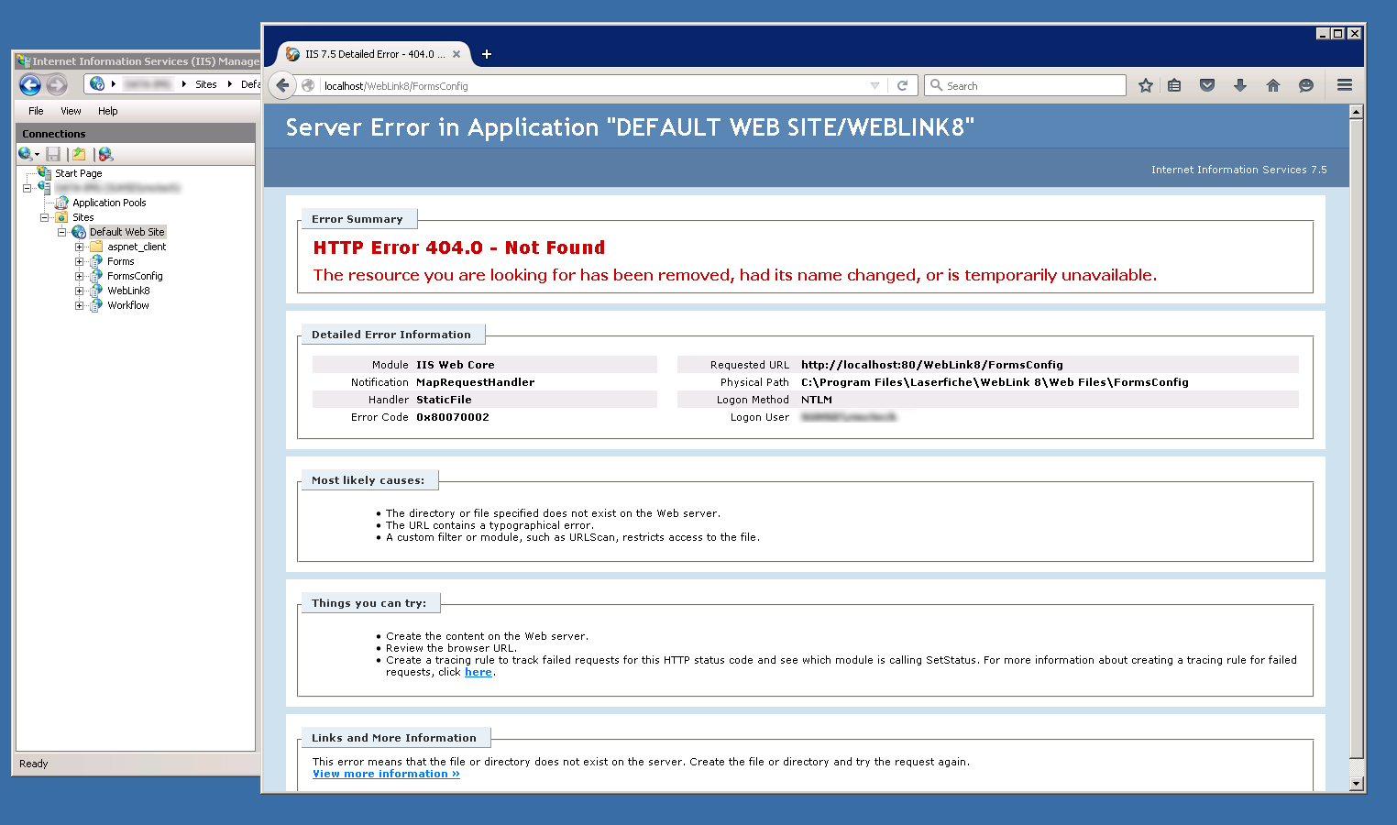
Task: Open a new tab with plus button
Action: pyautogui.click(x=487, y=54)
